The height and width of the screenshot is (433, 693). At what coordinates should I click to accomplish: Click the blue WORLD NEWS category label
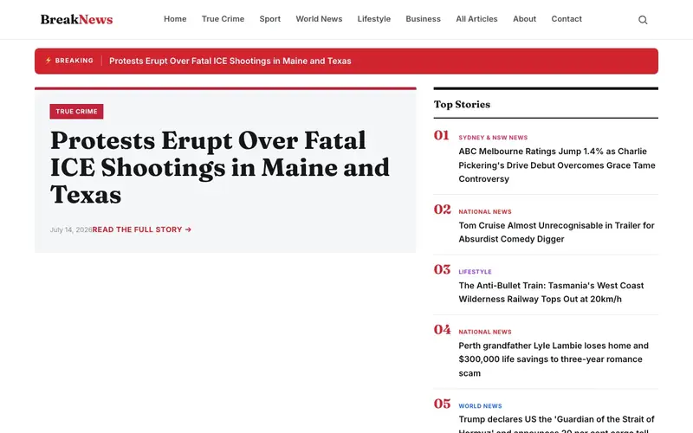point(480,406)
